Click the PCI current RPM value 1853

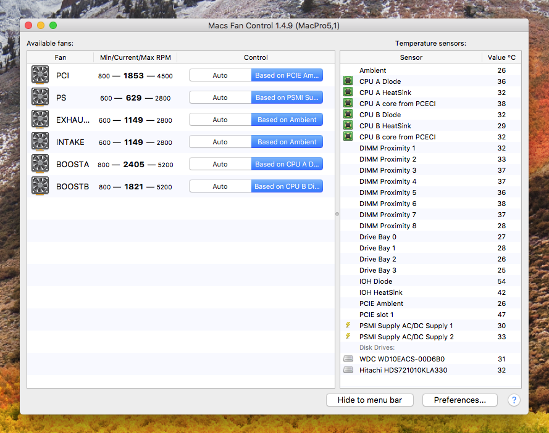tap(133, 75)
